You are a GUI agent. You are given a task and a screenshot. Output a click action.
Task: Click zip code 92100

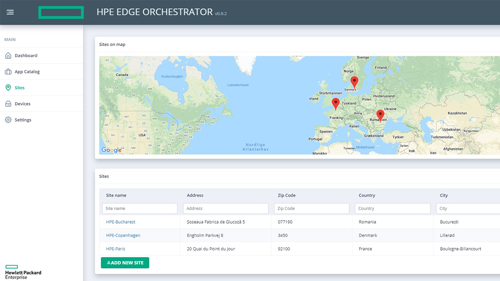pos(284,249)
